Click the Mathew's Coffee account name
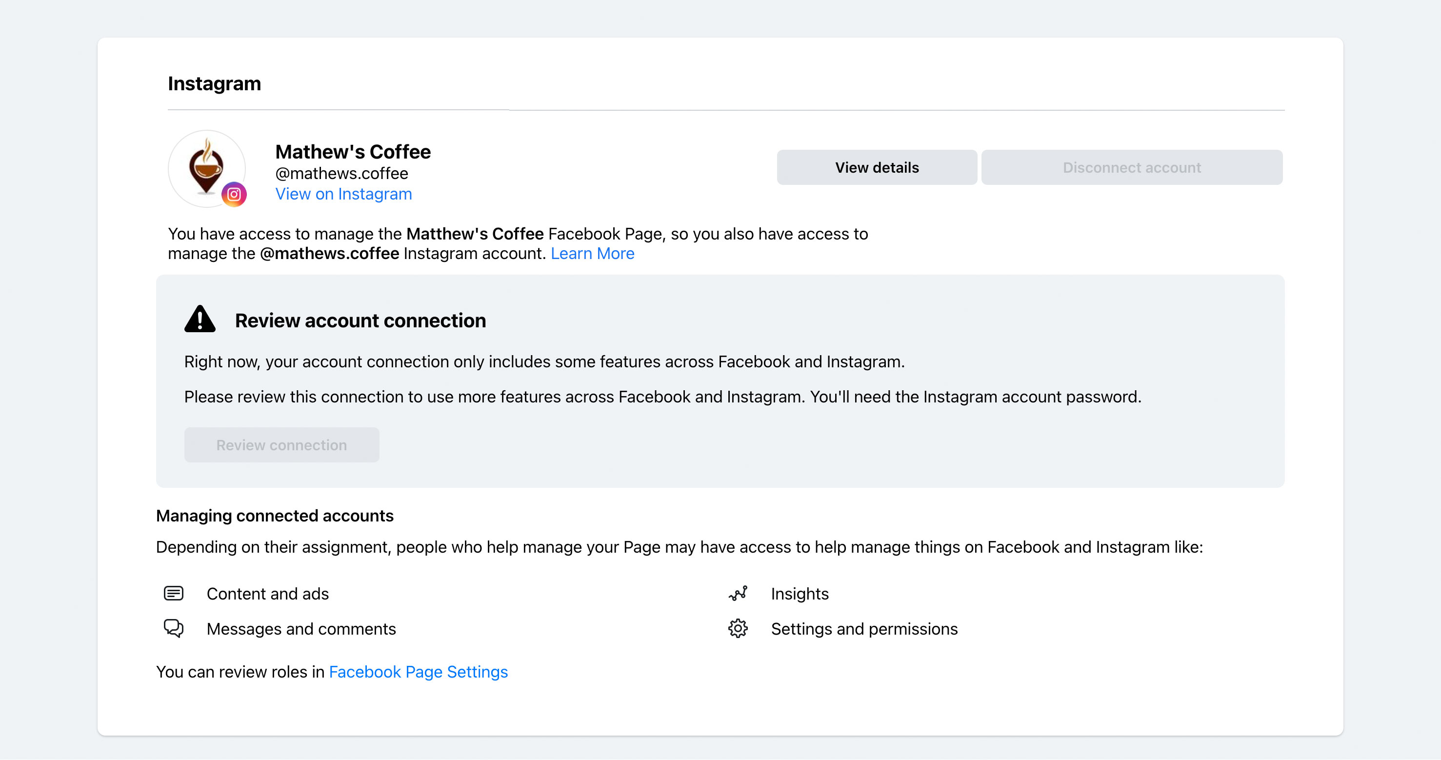The width and height of the screenshot is (1441, 760). (x=353, y=152)
